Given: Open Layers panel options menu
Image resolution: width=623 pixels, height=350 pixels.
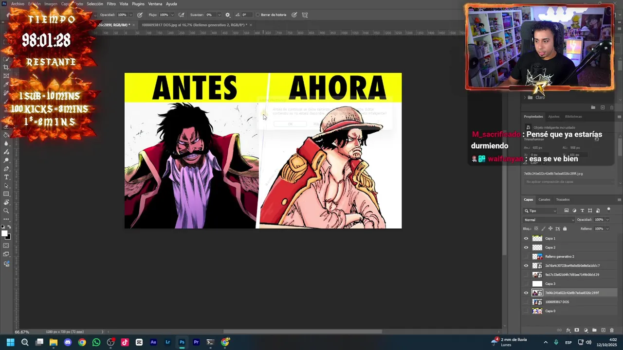Looking at the screenshot, I should 619,199.
